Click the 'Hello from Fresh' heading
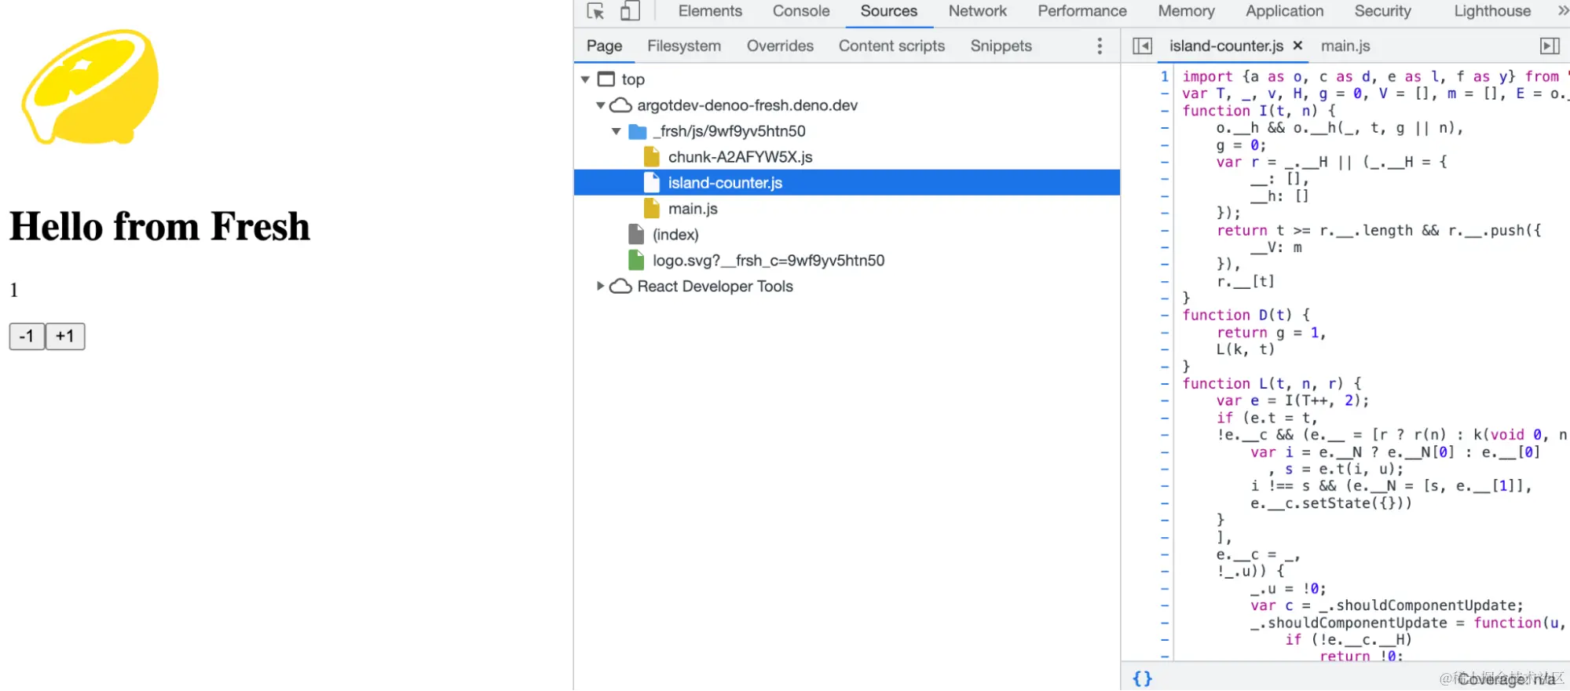1570x691 pixels. (159, 227)
